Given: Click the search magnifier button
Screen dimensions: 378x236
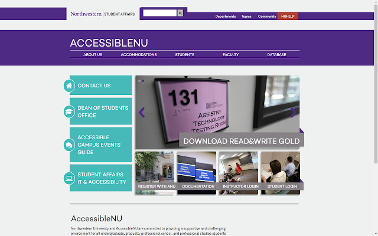Looking at the screenshot, I should pyautogui.click(x=180, y=13).
